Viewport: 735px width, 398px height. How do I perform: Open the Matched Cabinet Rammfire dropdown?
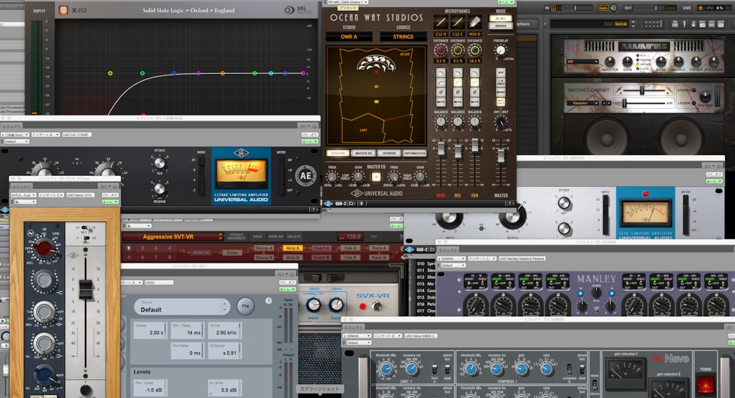point(583,103)
